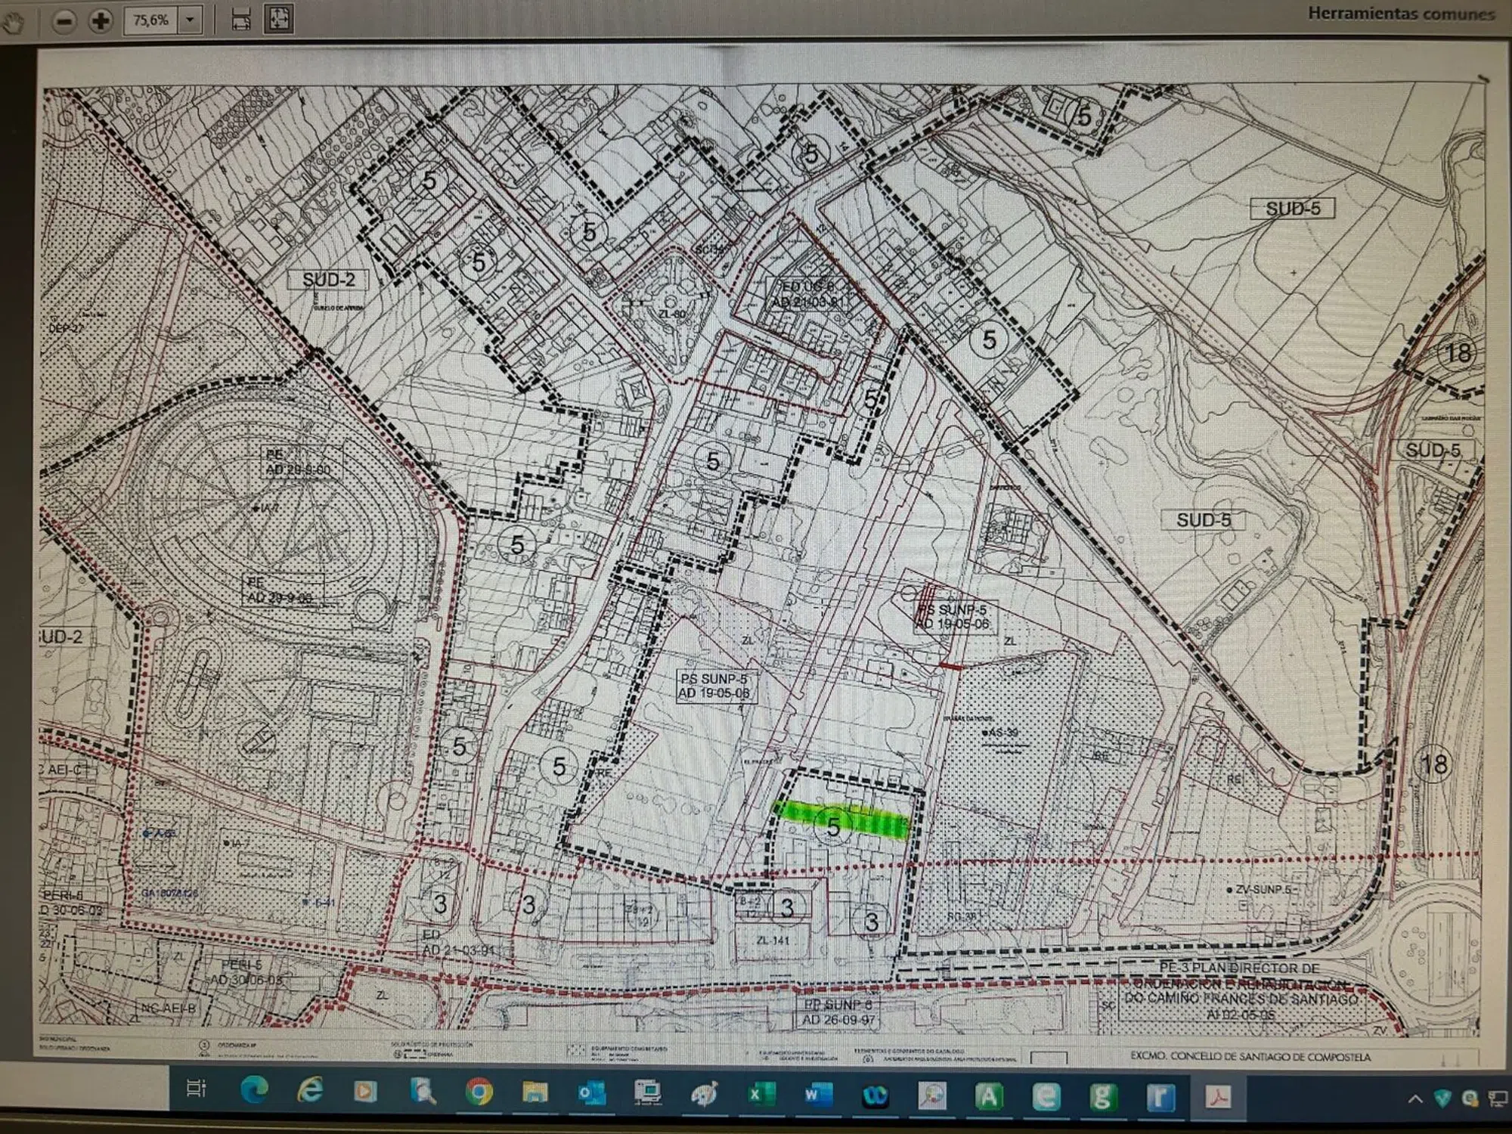Screen dimensions: 1512x1134
Task: Switch to Adobe Acrobat in the taskbar
Action: point(1218,1095)
